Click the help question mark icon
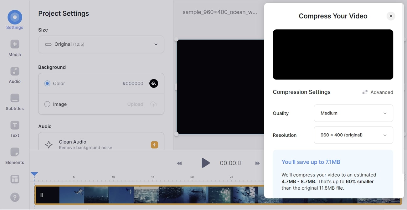The width and height of the screenshot is (407, 210). pyautogui.click(x=15, y=197)
